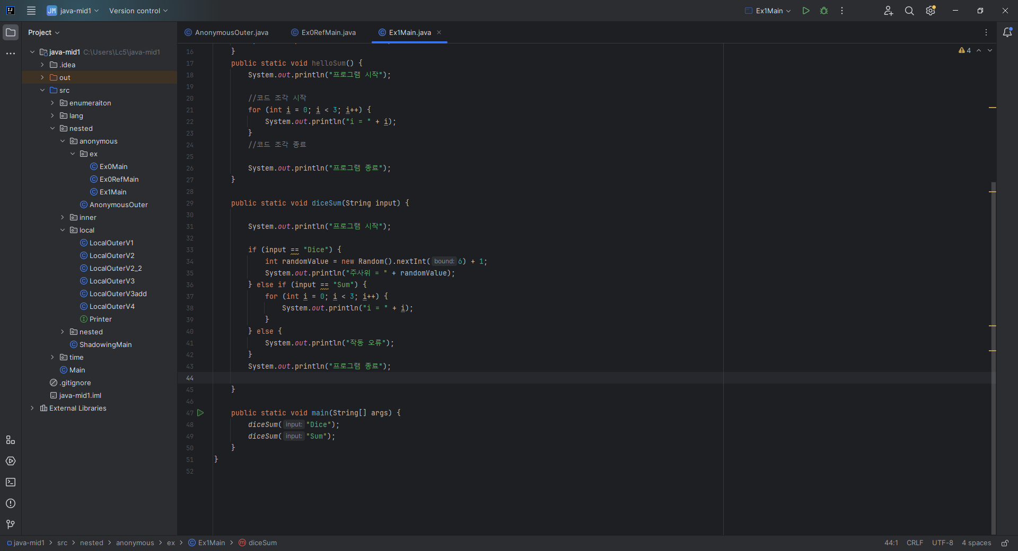Open editor tabs options menu
1018x551 pixels.
986,32
